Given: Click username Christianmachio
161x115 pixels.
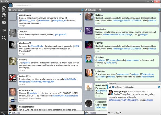Looking at the screenshot, I should (27, 107).
